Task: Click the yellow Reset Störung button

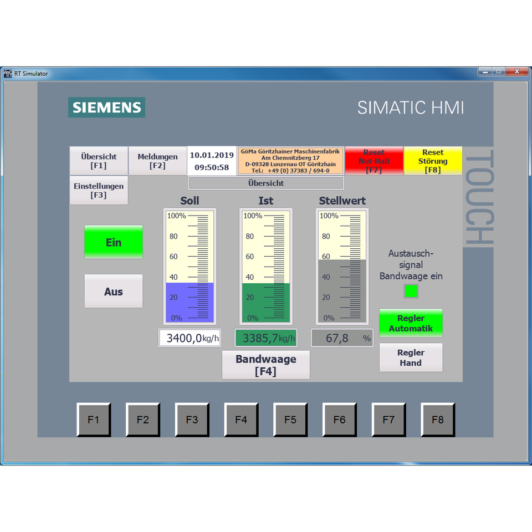Action: [x=433, y=161]
